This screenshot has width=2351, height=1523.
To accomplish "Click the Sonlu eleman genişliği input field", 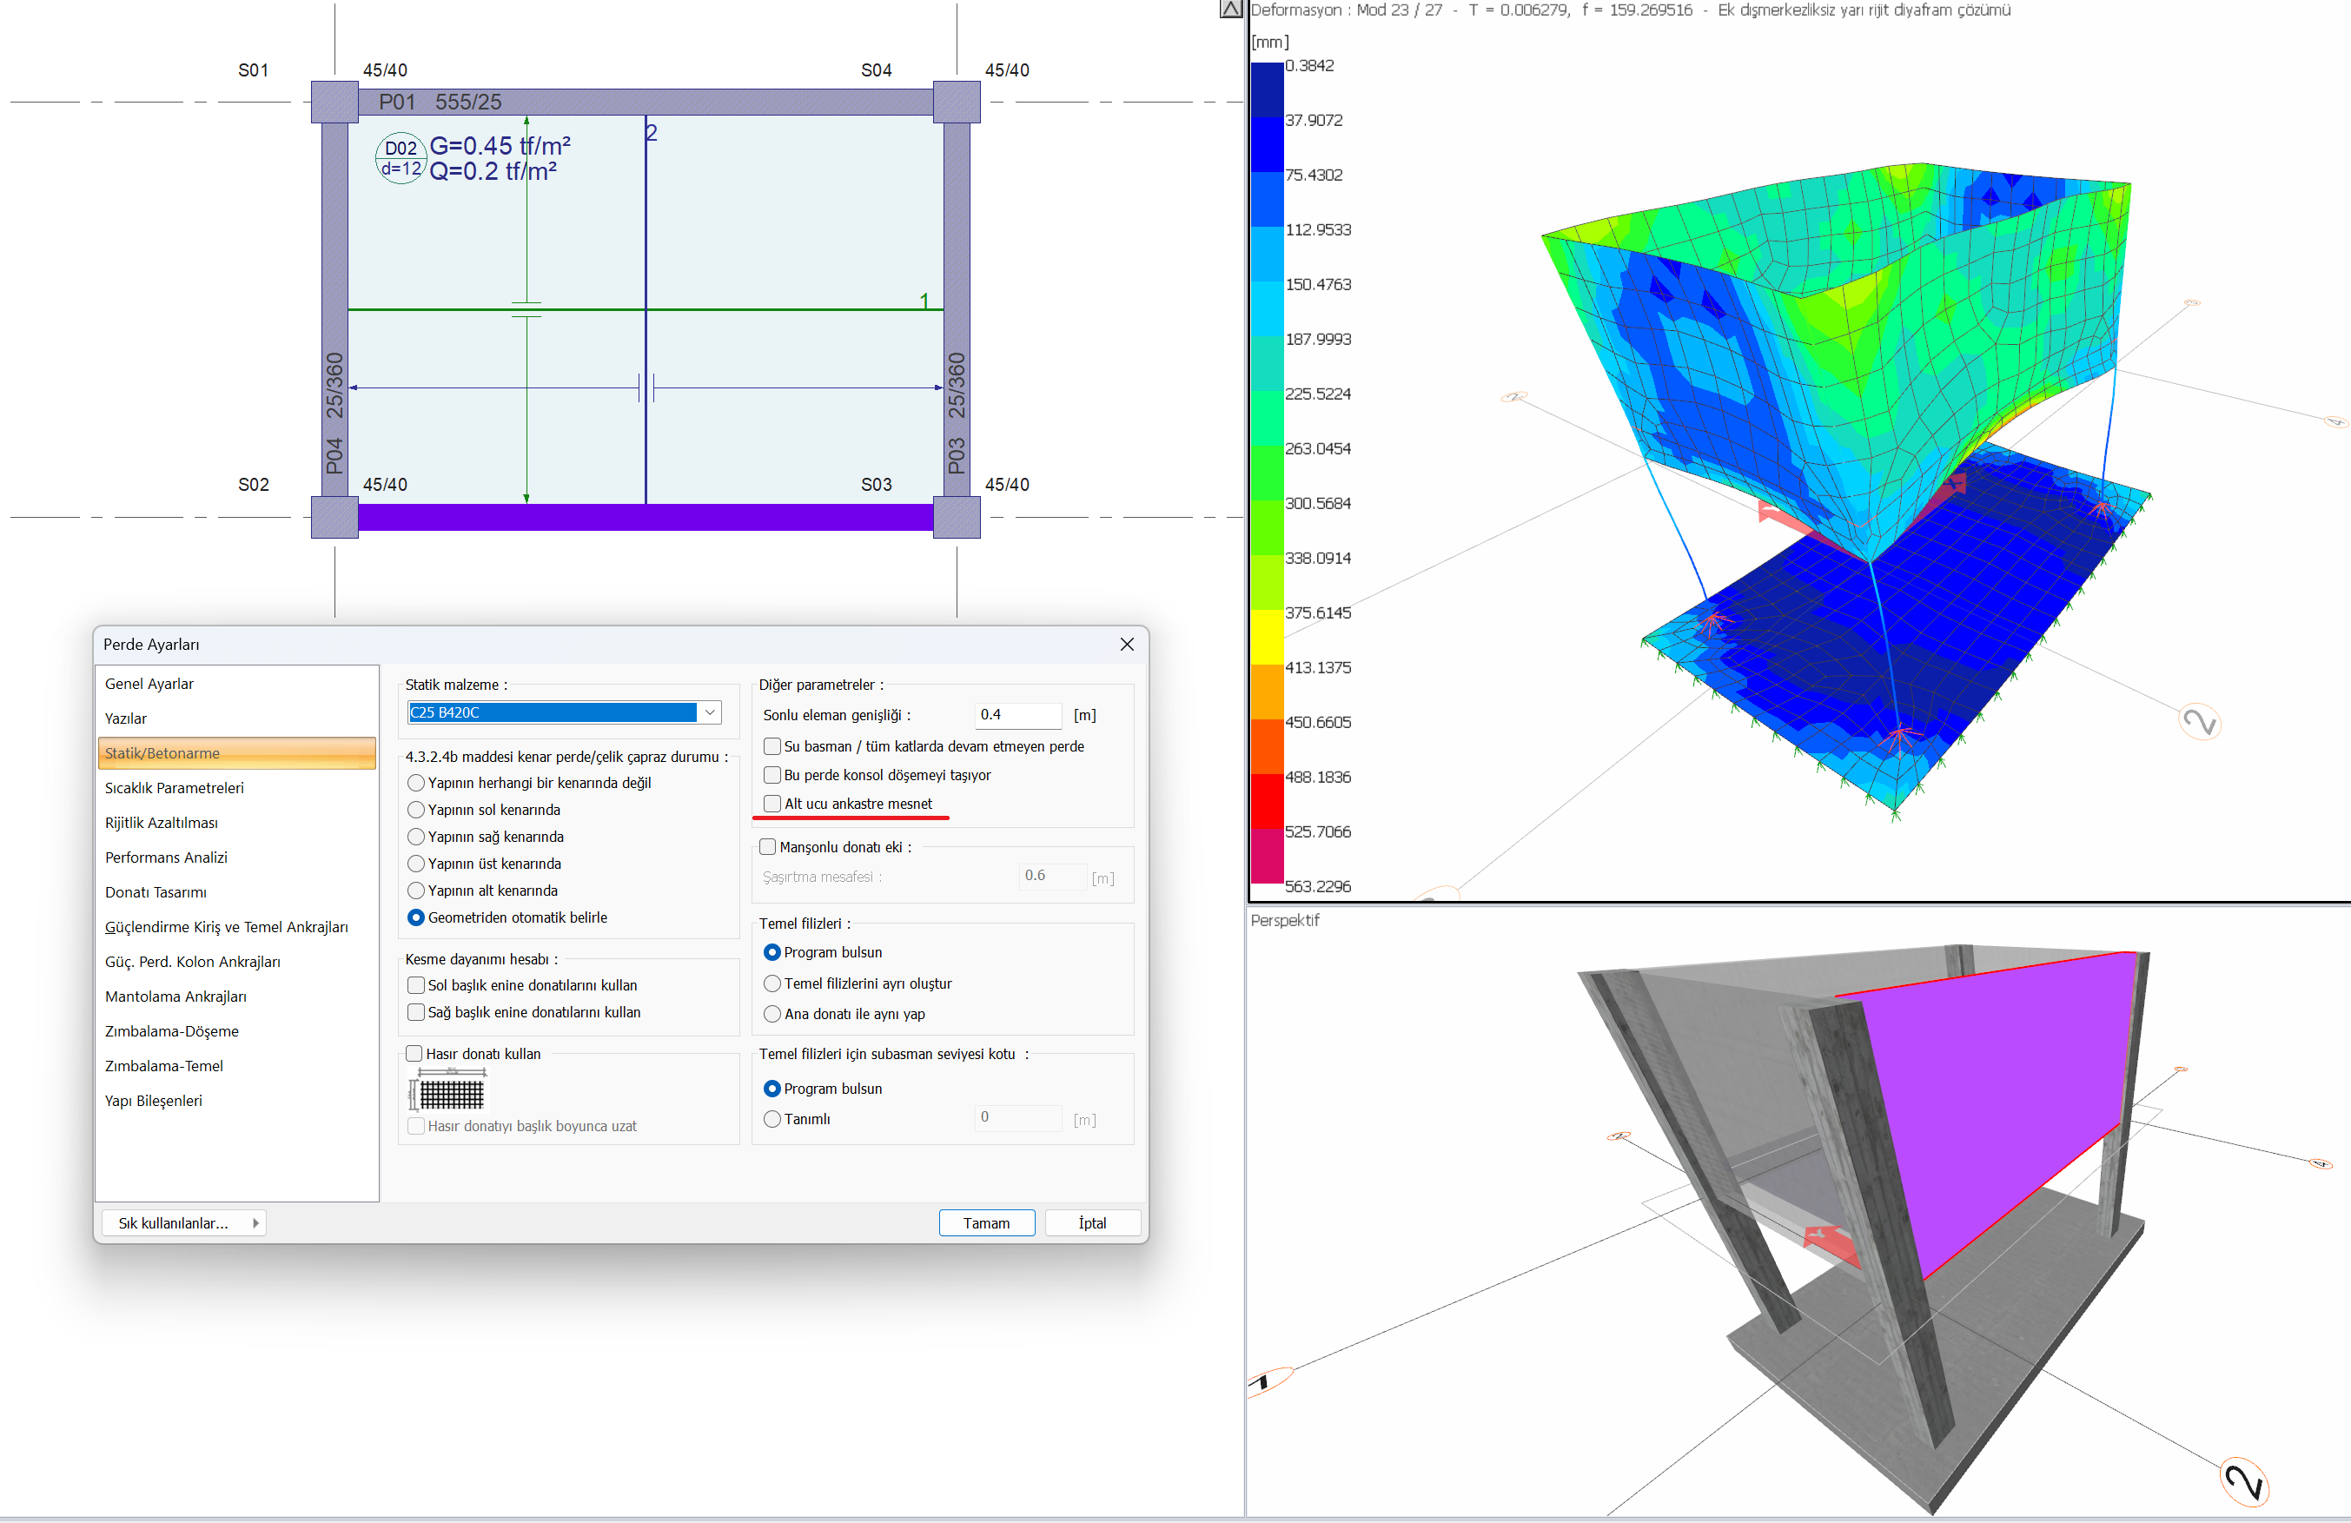I will point(1017,714).
